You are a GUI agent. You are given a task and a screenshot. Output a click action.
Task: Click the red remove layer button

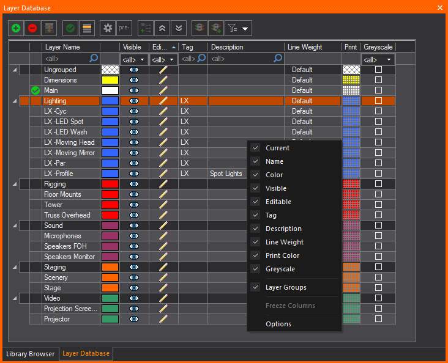tap(32, 28)
